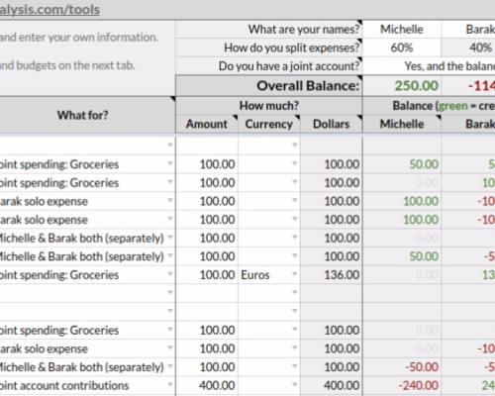This screenshot has width=495, height=396.
Task: Select the 400.00 Amount cell
Action: pyautogui.click(x=207, y=385)
